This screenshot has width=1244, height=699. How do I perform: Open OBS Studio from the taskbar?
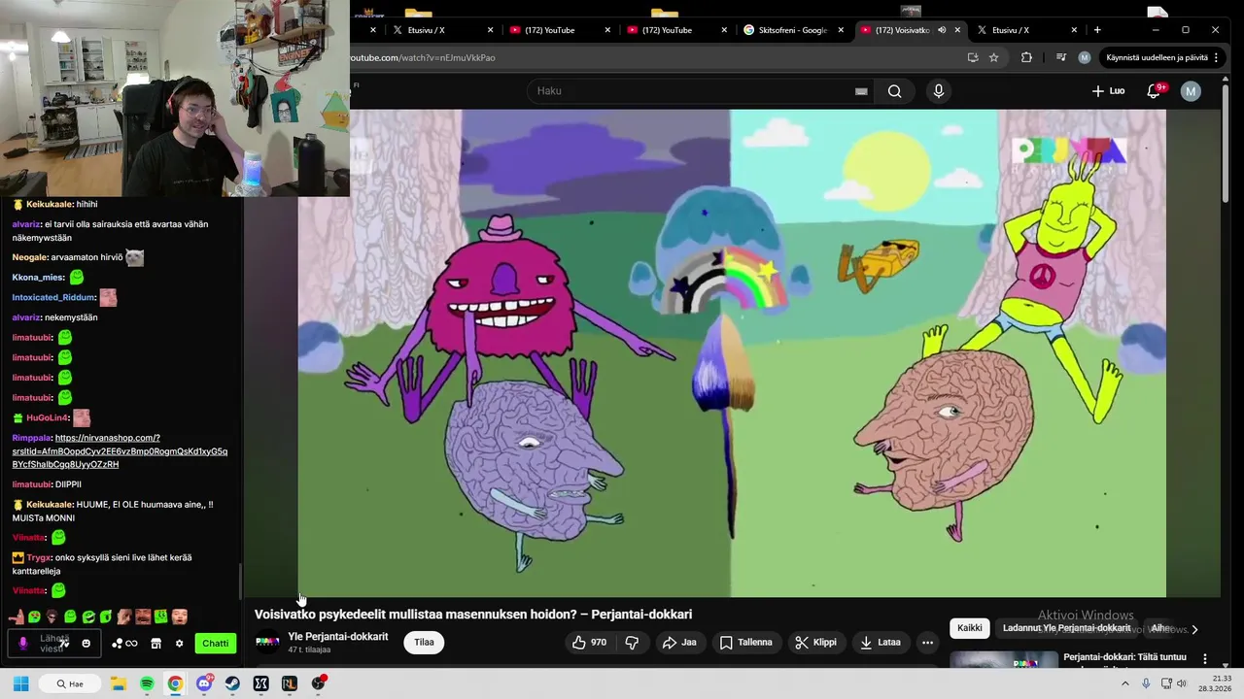click(319, 683)
